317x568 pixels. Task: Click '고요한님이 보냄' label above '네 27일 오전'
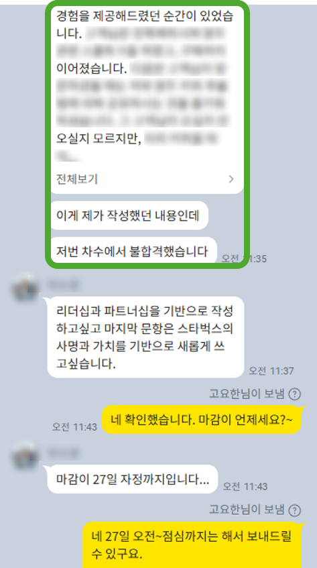tap(247, 510)
